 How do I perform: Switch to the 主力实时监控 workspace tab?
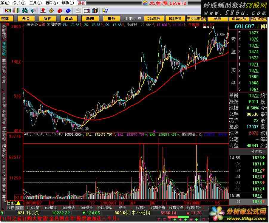197,18
